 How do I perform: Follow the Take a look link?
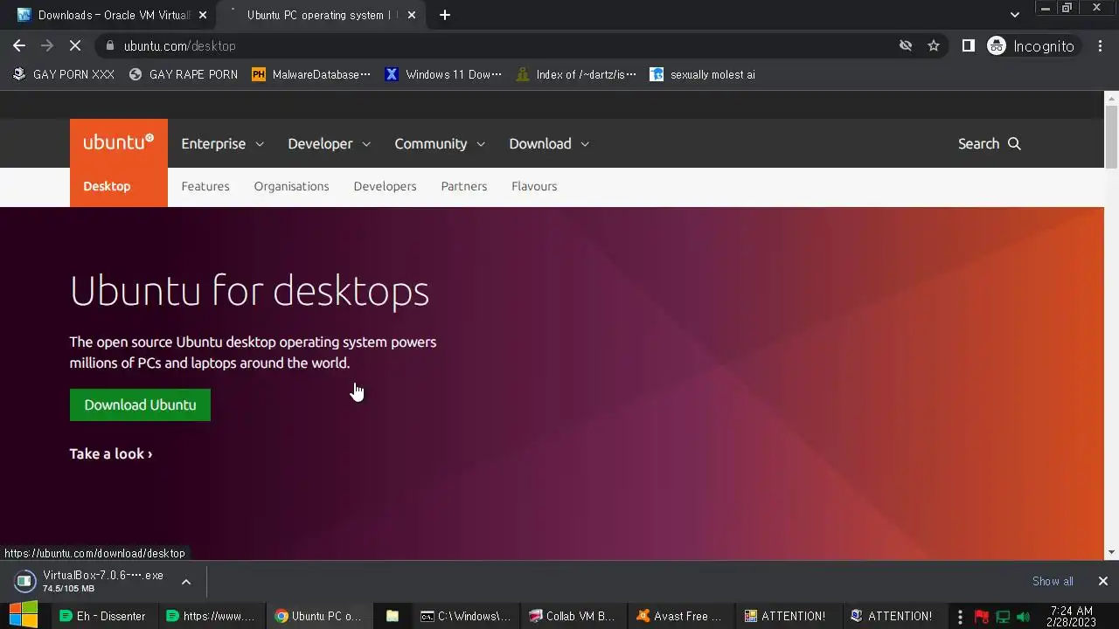point(111,453)
